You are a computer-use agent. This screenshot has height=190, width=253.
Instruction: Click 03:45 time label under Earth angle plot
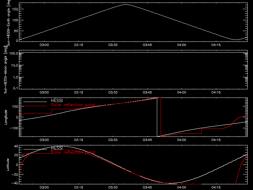(x=147, y=45)
